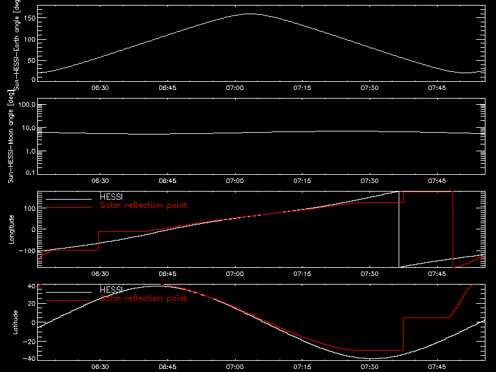The width and height of the screenshot is (496, 372).
Task: Select 07:00 label under Longitude plot
Action: (x=235, y=273)
